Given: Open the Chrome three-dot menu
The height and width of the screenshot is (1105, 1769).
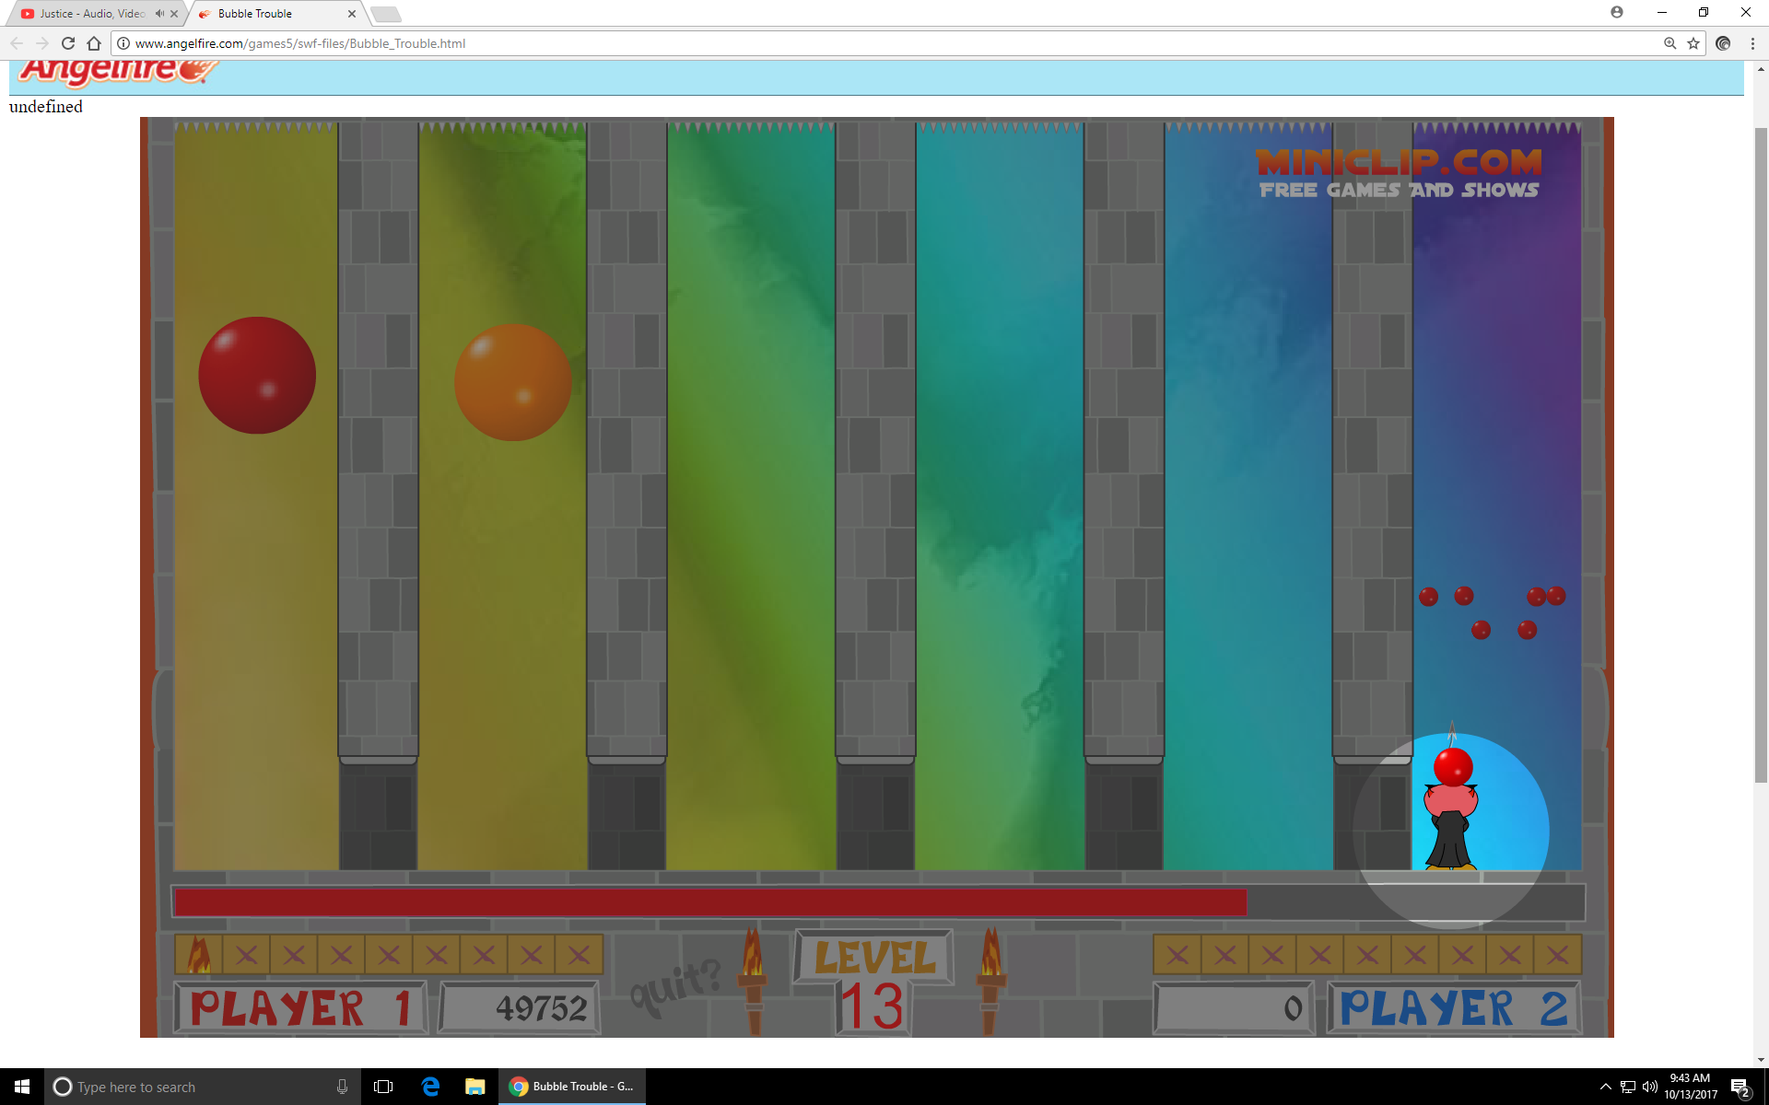Looking at the screenshot, I should [x=1752, y=43].
